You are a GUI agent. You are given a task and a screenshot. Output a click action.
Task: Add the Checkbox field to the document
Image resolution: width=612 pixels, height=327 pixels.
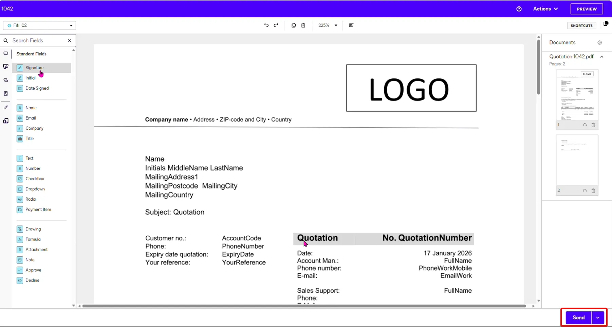point(34,179)
